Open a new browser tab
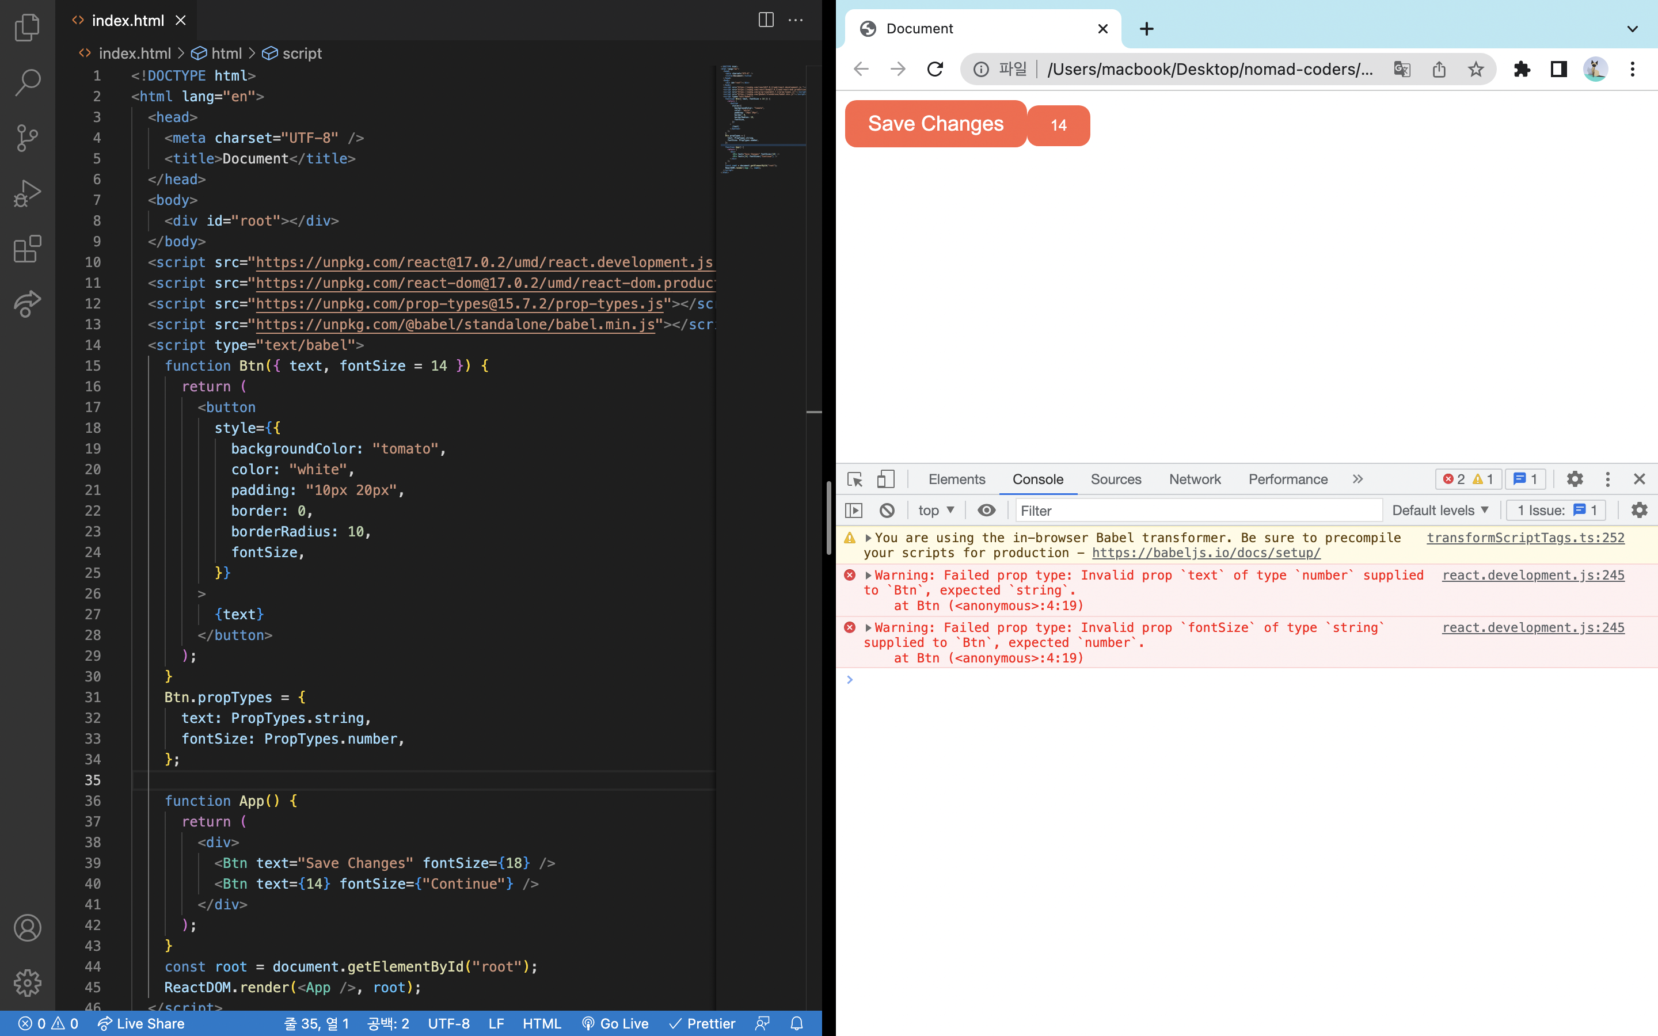The width and height of the screenshot is (1658, 1036). [x=1146, y=29]
